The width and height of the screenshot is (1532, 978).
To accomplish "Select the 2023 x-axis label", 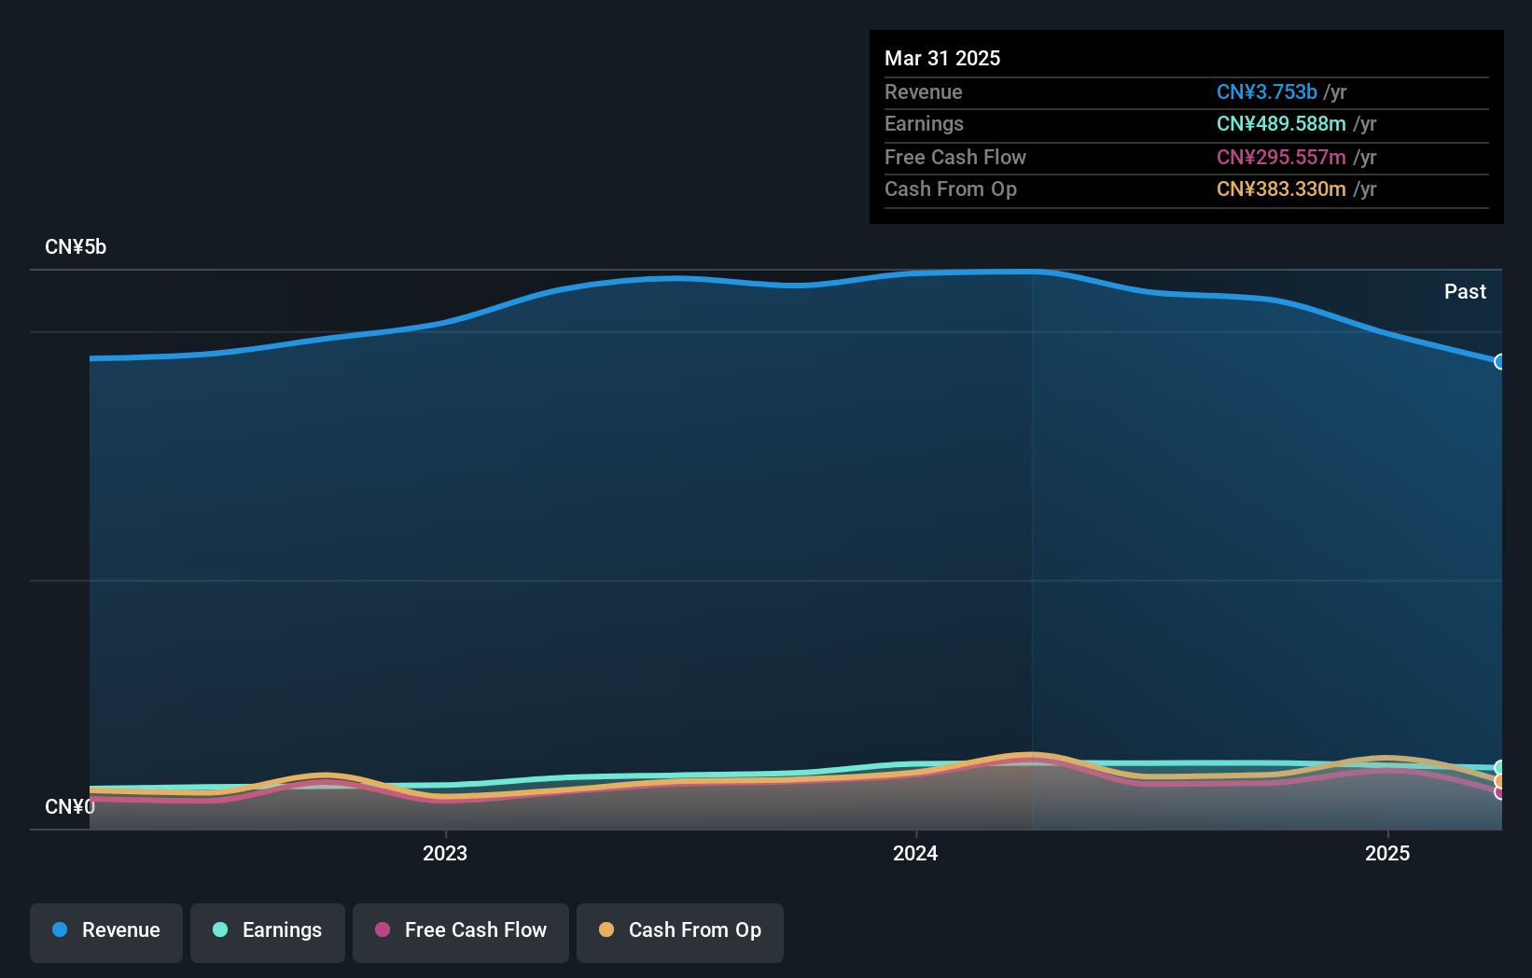I will (x=445, y=853).
